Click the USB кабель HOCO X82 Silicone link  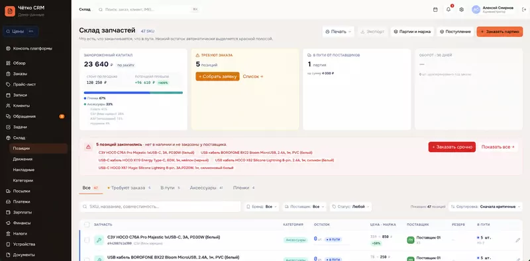tap(274, 160)
